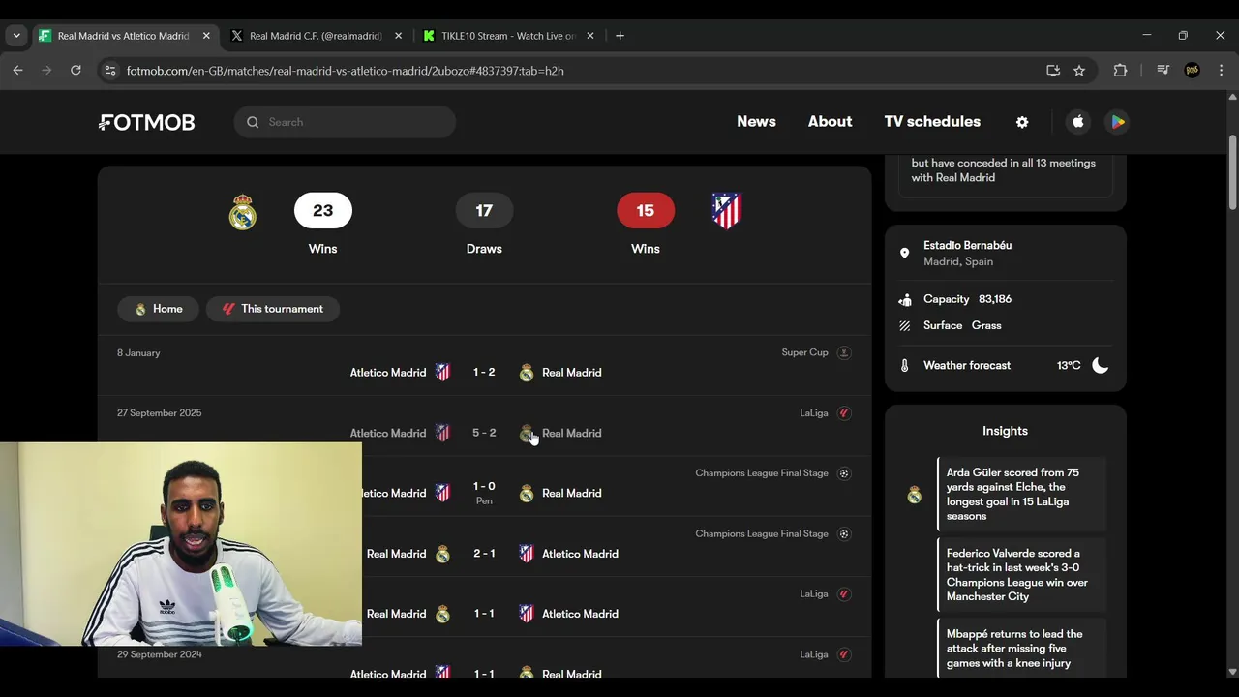Focus the FotMob search field

point(345,122)
